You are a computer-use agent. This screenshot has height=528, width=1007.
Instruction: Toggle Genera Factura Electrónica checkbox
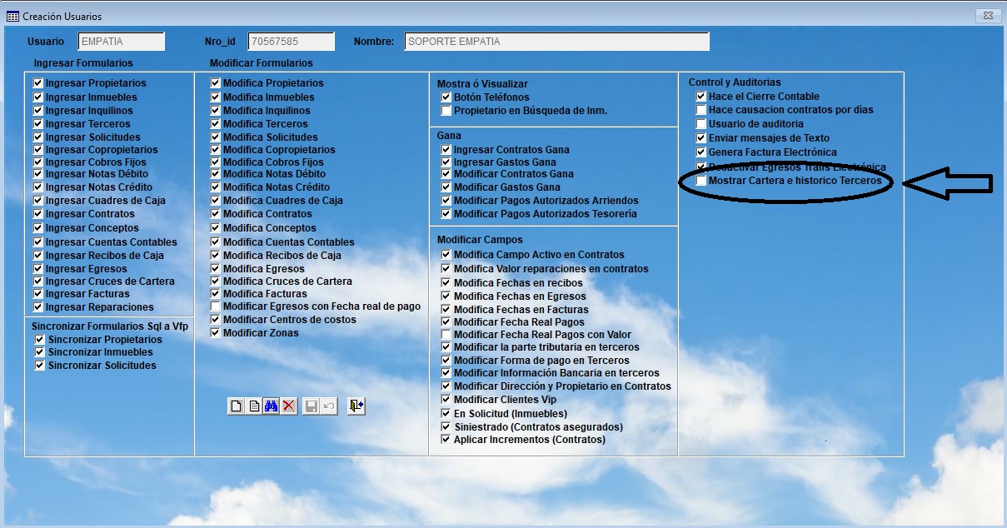701,152
